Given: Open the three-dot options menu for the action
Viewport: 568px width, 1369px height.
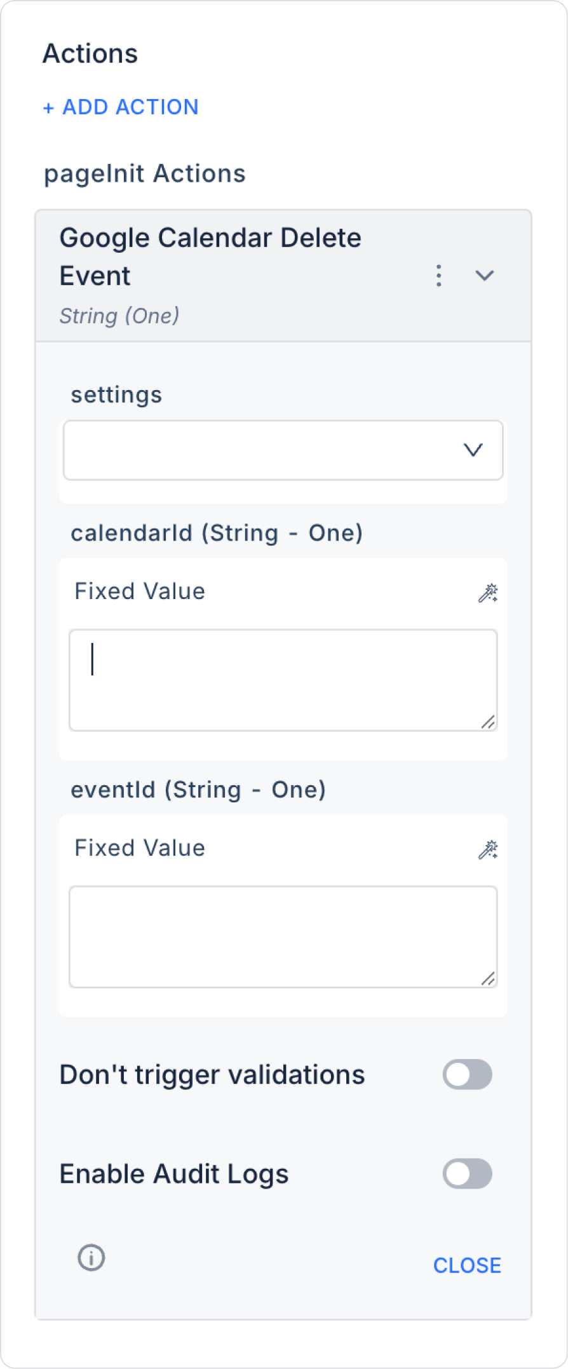Looking at the screenshot, I should click(438, 276).
